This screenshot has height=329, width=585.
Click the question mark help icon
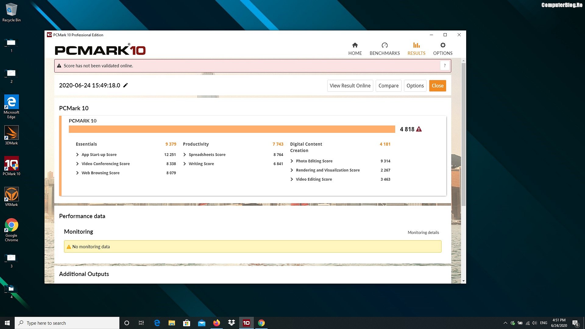445,66
